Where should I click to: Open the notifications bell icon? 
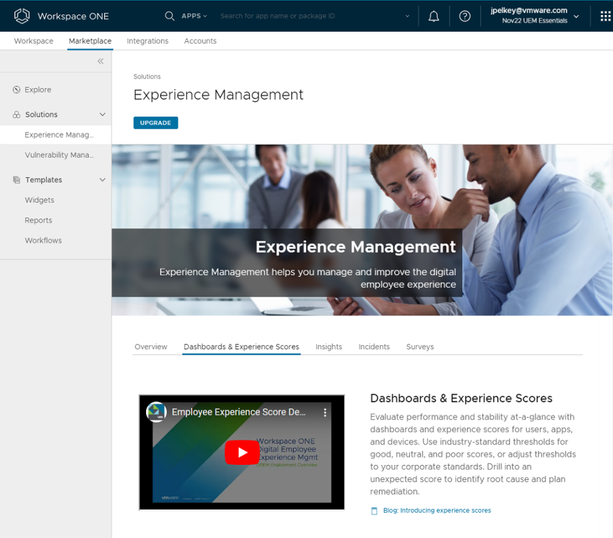(x=433, y=16)
